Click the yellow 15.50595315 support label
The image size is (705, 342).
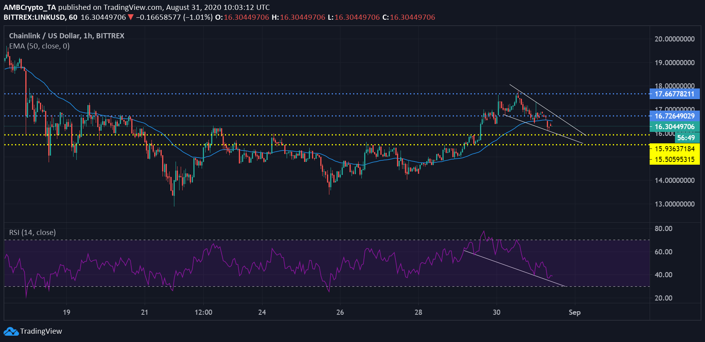tap(674, 160)
